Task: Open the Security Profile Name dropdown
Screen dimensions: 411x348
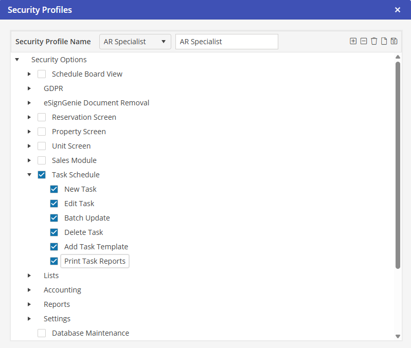Action: tap(135, 42)
